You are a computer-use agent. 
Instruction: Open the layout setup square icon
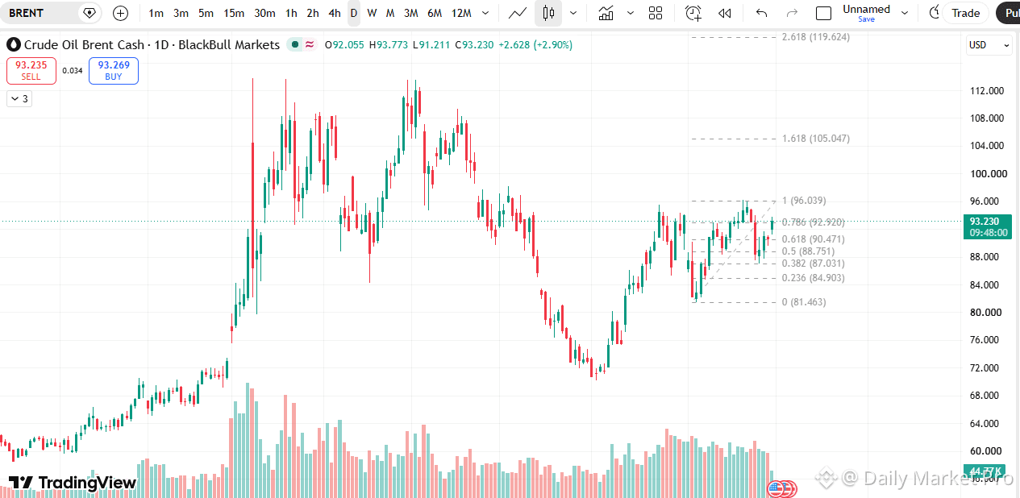click(823, 13)
